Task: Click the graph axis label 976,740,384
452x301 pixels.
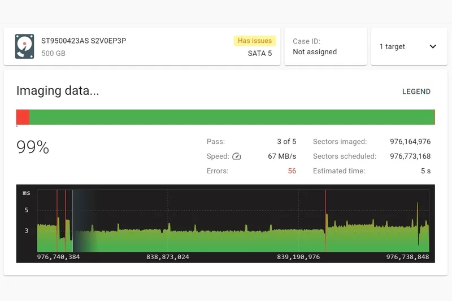Action: coord(58,257)
